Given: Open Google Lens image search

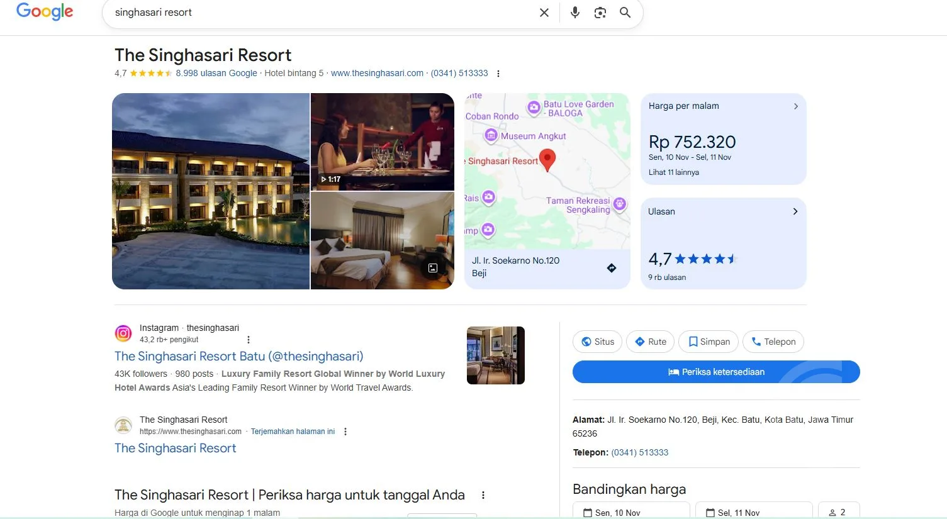Looking at the screenshot, I should pos(599,12).
